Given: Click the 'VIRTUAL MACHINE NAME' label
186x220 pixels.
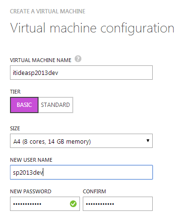Looking at the screenshot, I should (x=40, y=60).
